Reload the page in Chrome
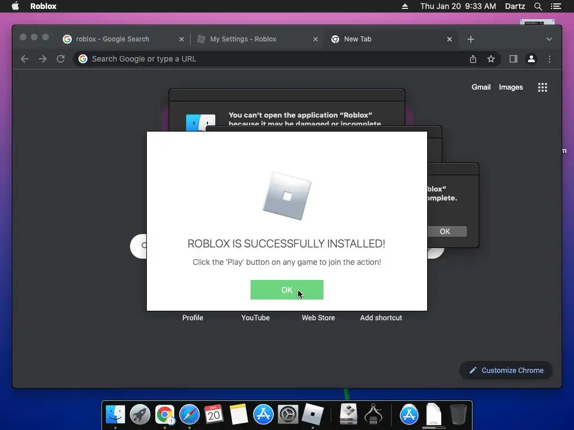 (61, 59)
